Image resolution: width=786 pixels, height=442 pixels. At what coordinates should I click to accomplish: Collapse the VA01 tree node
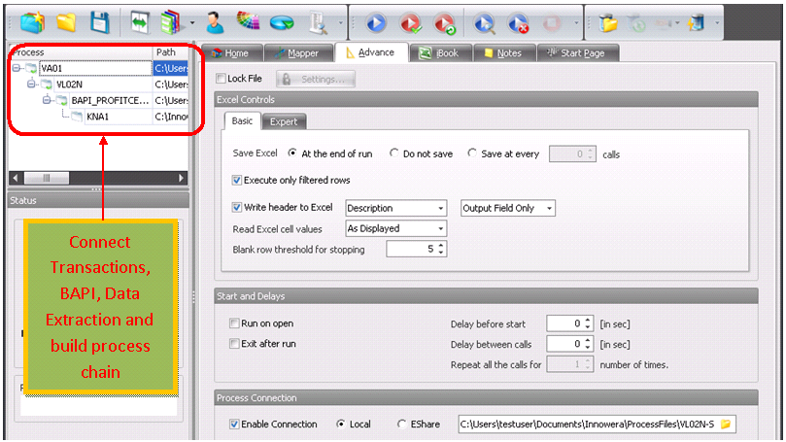tap(17, 69)
